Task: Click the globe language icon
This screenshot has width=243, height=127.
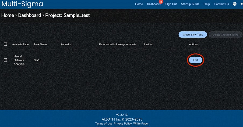Action: tap(235, 4)
